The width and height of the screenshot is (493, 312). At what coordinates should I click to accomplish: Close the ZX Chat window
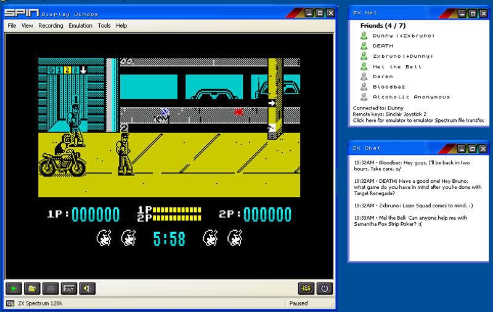(483, 149)
